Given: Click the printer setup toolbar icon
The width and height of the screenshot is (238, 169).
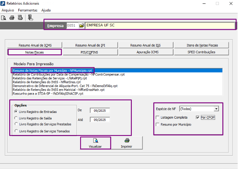Looking at the screenshot, I should [x=19, y=18].
